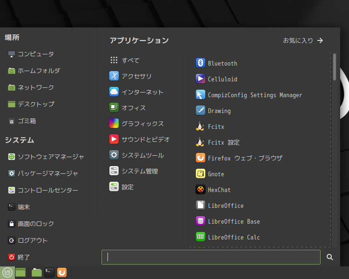Open デスクトップ folder entry

coord(31,104)
